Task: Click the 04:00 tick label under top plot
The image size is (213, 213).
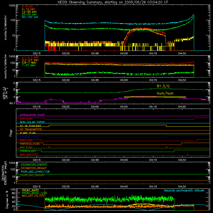Action: click(124, 54)
